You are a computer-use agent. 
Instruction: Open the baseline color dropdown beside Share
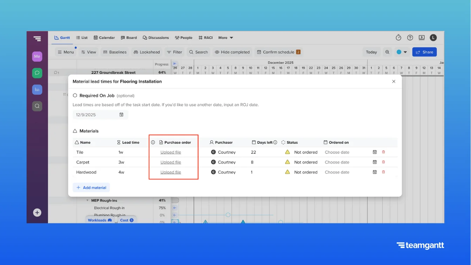pos(405,52)
